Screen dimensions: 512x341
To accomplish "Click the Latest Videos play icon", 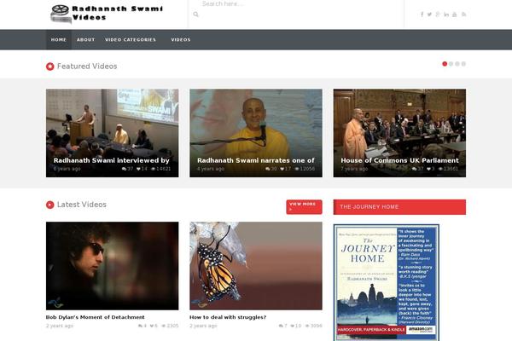I will (50, 205).
